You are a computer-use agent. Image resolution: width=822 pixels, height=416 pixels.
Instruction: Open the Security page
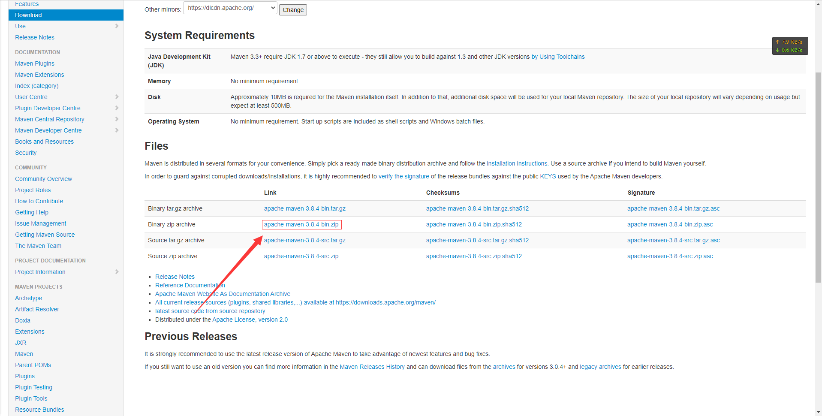point(26,153)
